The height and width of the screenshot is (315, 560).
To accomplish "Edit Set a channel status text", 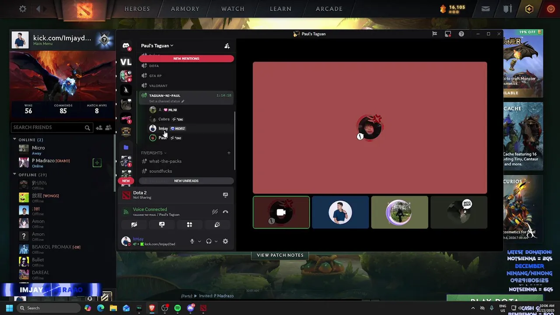I will tap(167, 101).
